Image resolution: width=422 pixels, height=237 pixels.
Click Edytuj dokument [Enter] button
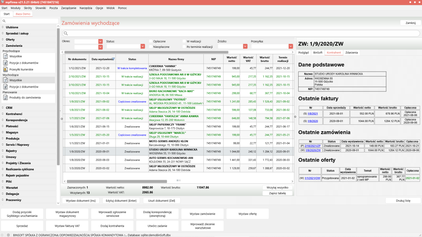click(121, 201)
